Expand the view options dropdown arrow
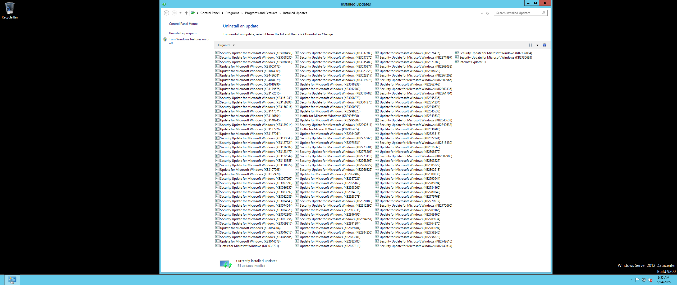 click(537, 45)
